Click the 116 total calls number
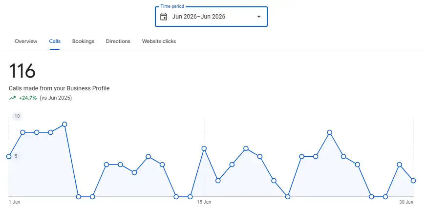This screenshot has width=427, height=209. click(x=22, y=71)
